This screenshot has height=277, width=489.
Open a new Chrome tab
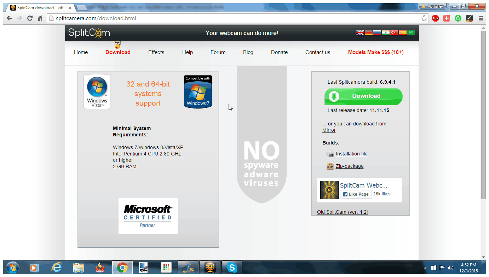pyautogui.click(x=82, y=7)
